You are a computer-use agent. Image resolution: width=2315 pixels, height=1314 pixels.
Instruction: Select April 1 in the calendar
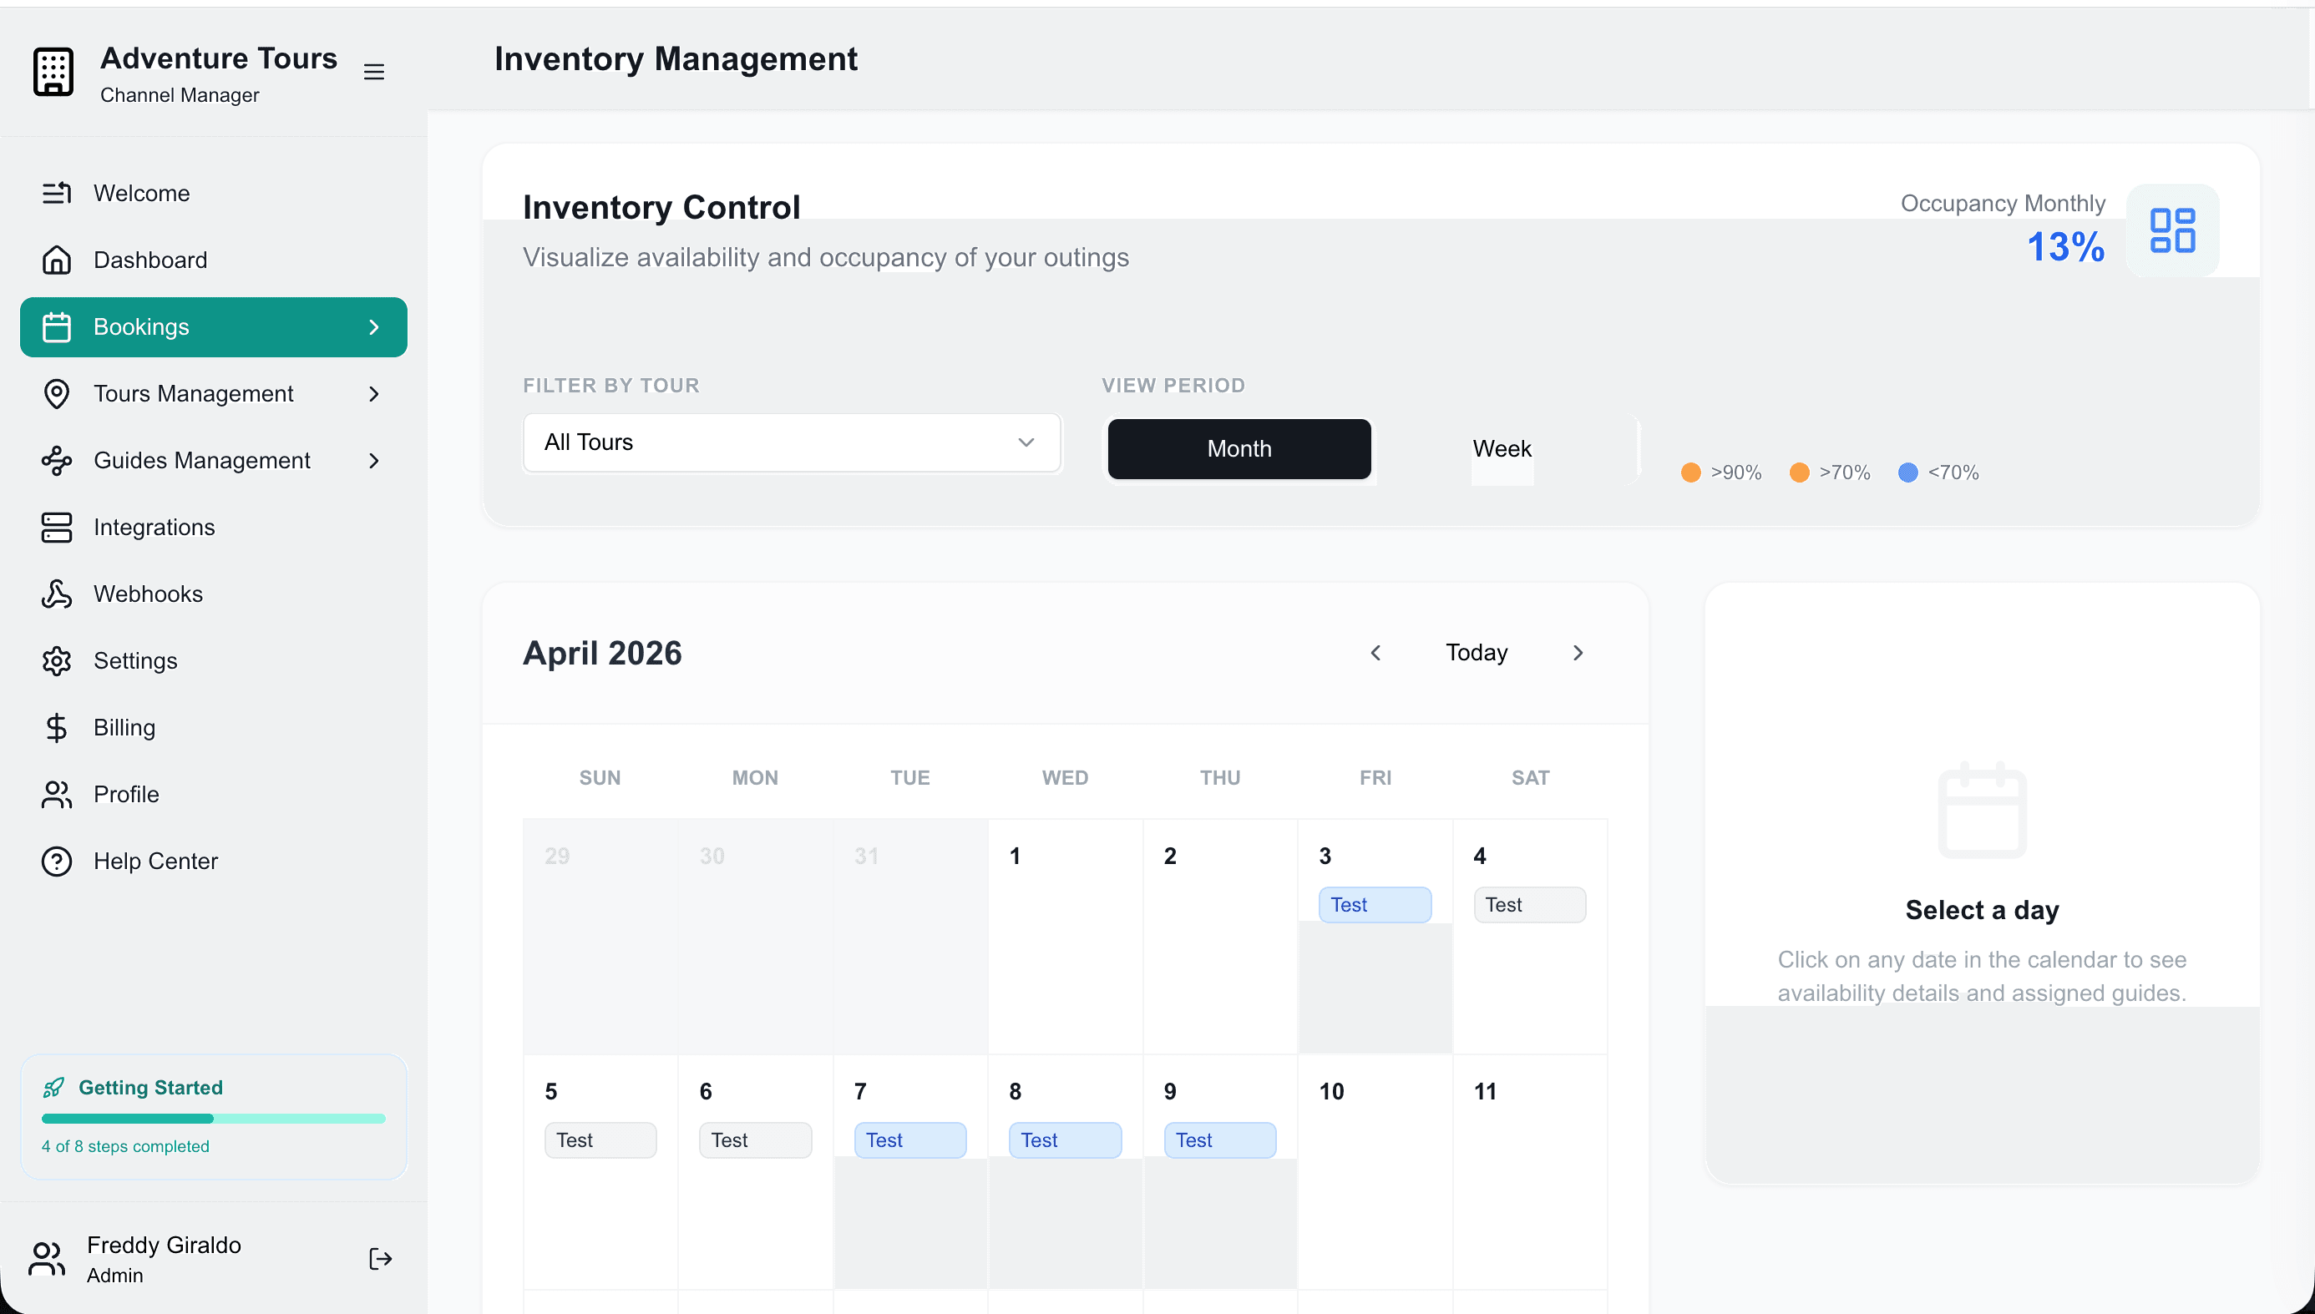coord(1065,937)
